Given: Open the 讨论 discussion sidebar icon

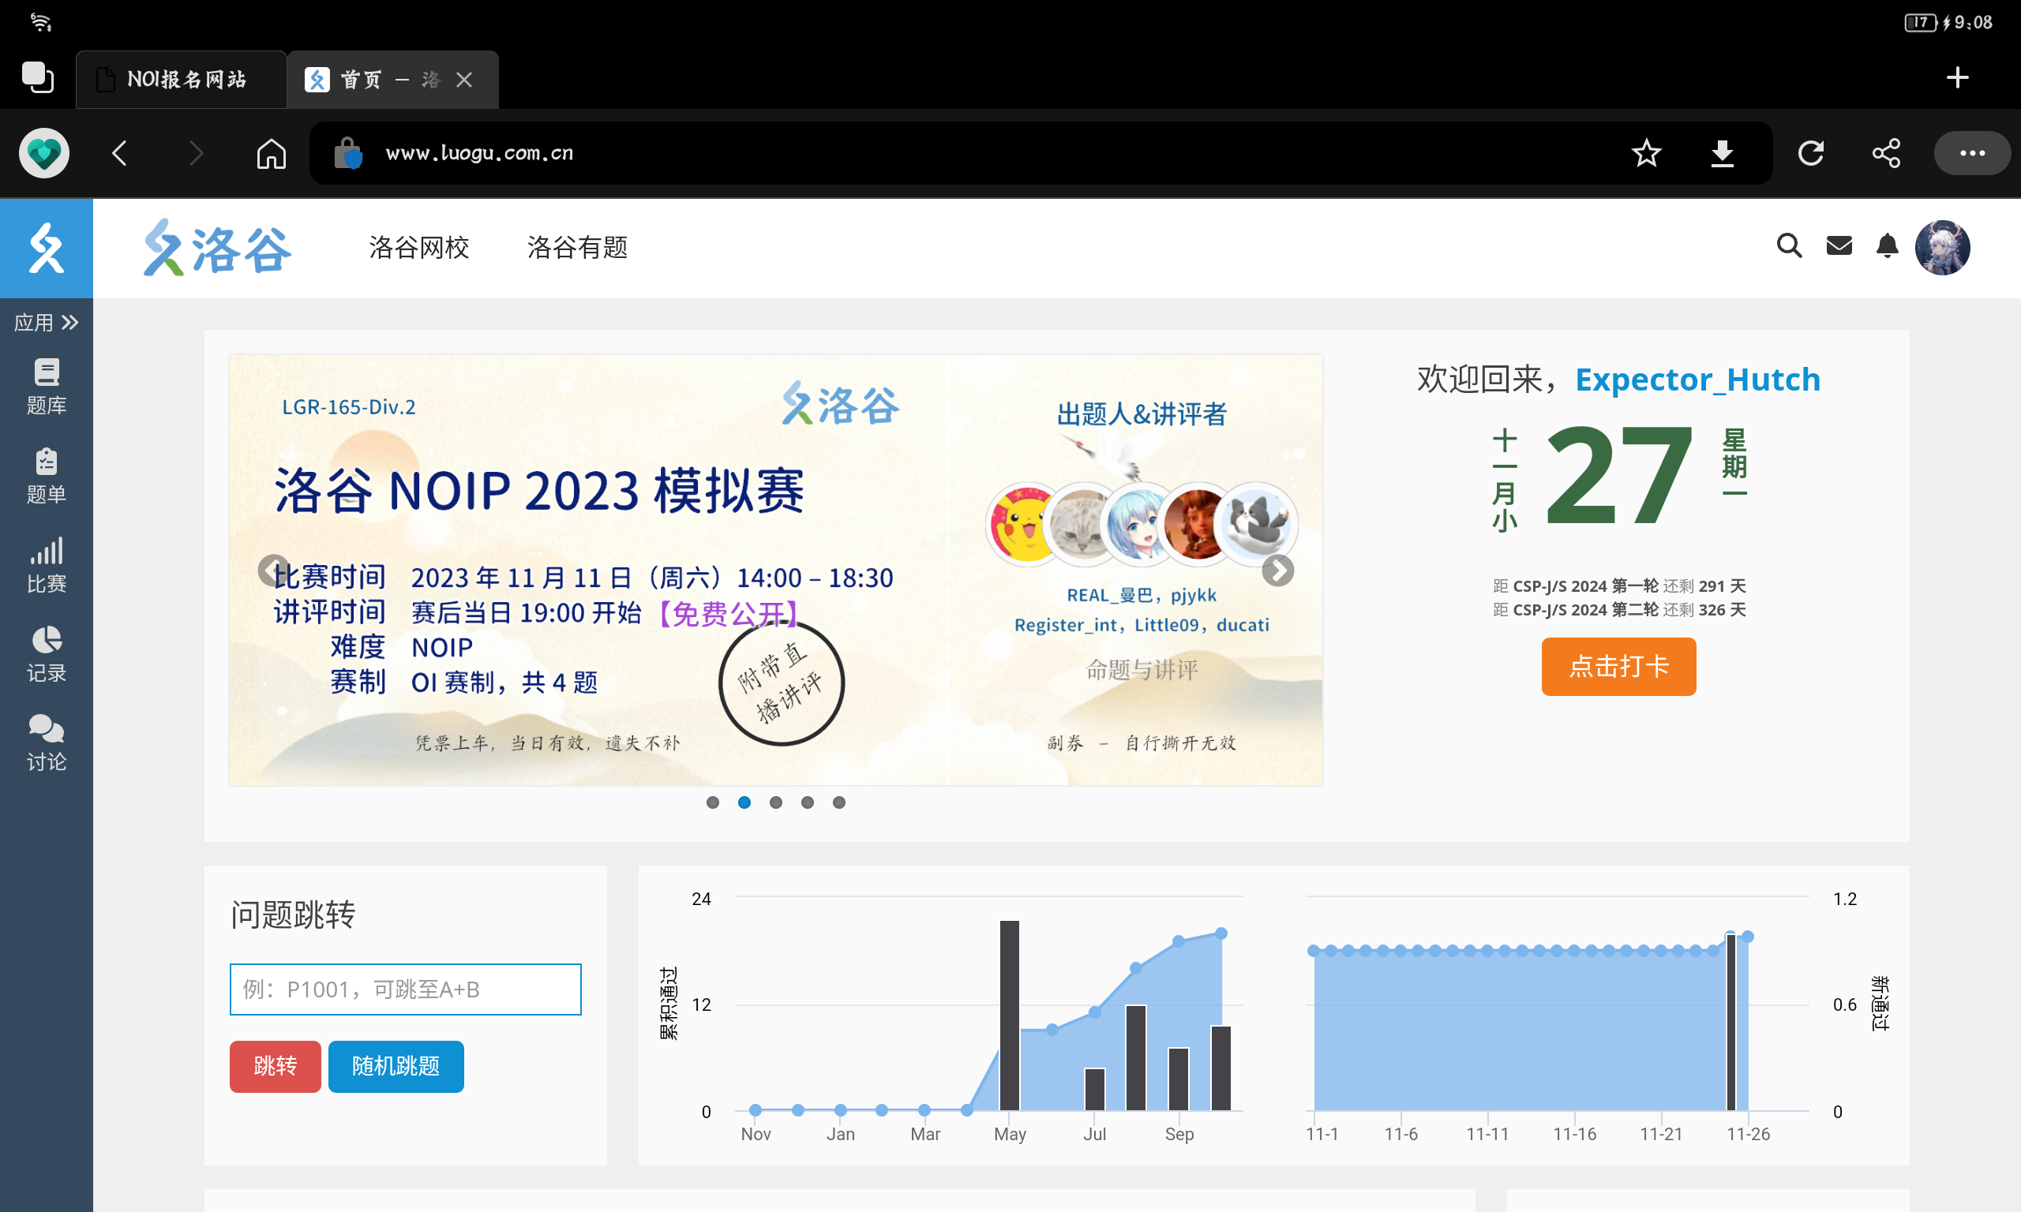Looking at the screenshot, I should point(46,743).
